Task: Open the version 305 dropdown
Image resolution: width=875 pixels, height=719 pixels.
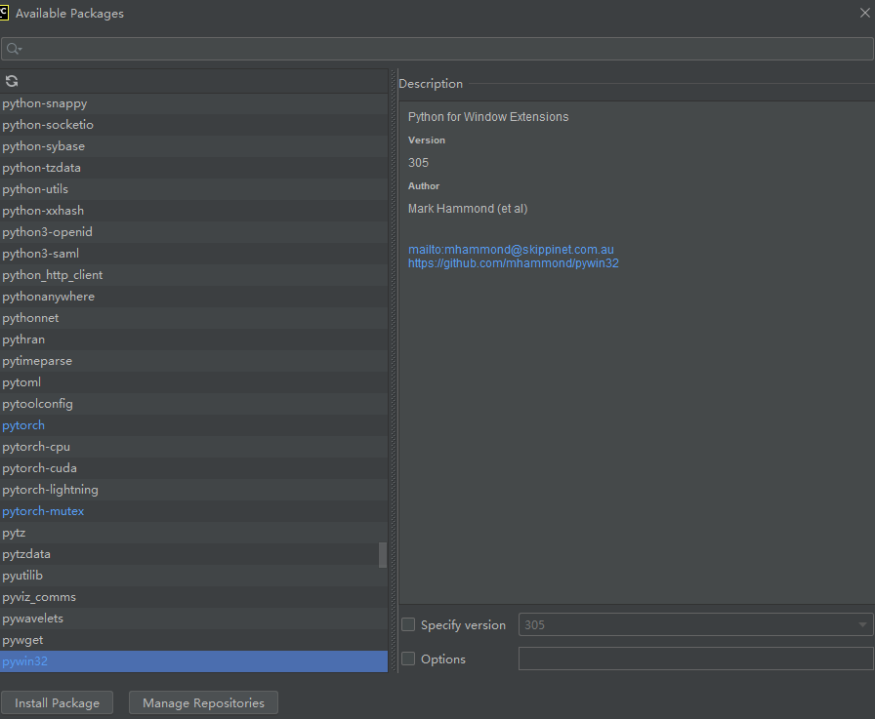Action: [x=695, y=624]
